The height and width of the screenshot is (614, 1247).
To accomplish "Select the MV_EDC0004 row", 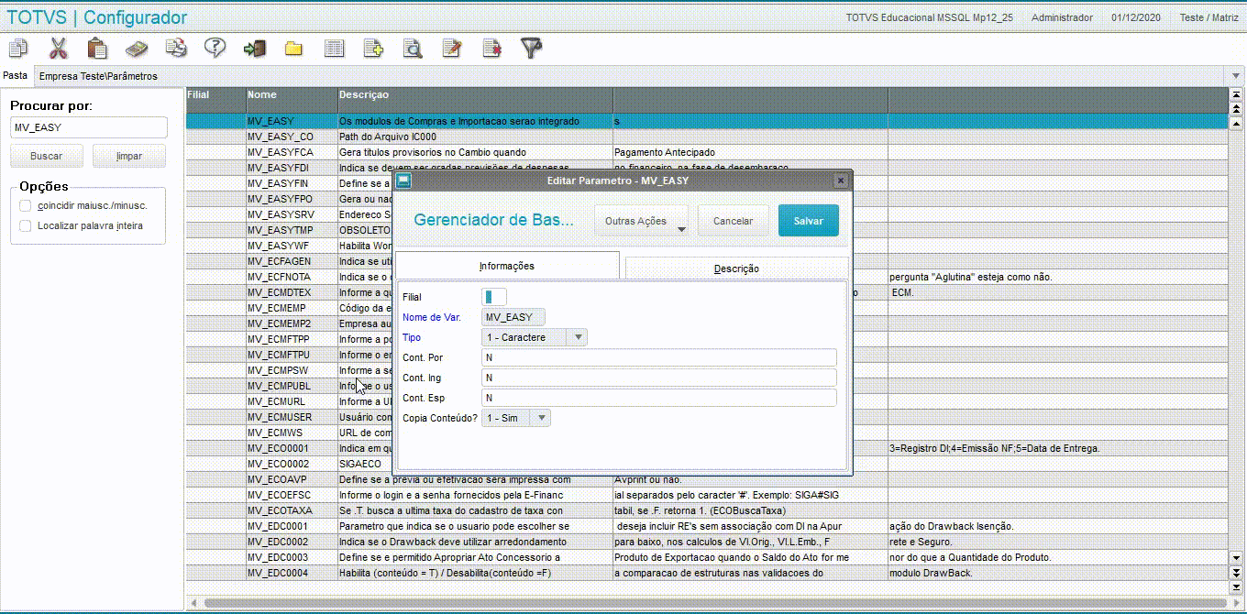I will click(x=706, y=573).
